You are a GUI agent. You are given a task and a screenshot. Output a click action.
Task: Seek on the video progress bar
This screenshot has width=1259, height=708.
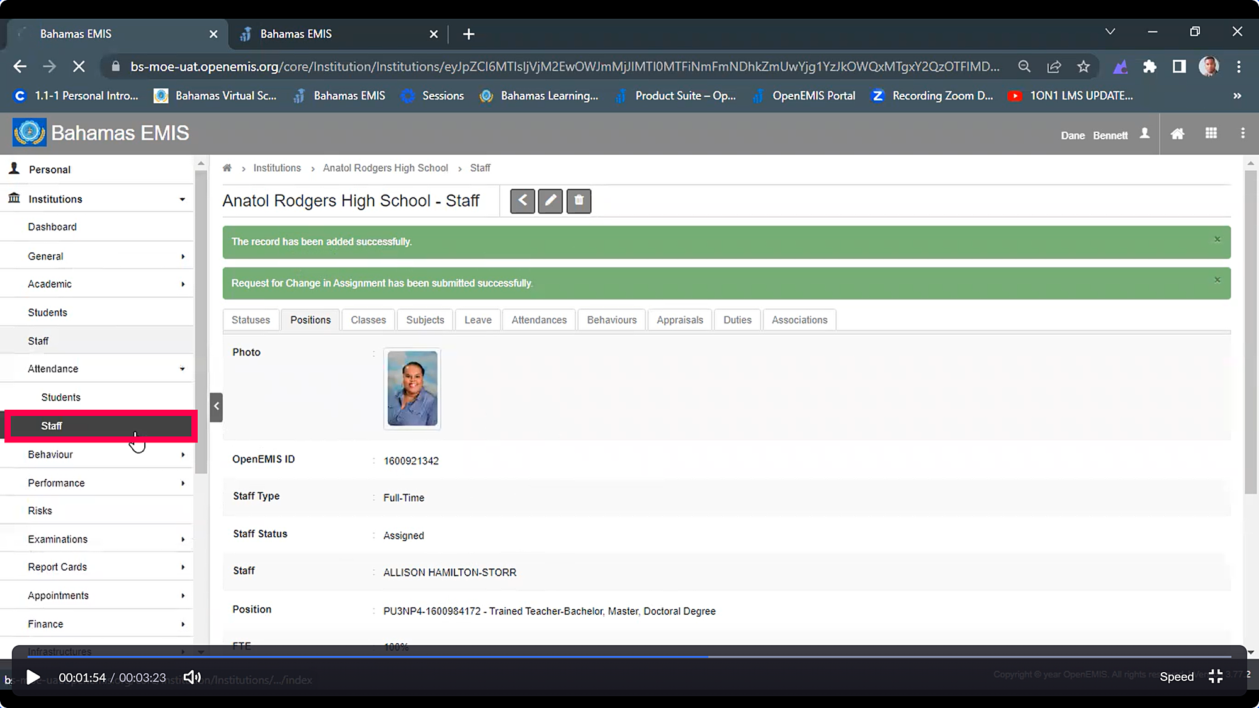629,656
